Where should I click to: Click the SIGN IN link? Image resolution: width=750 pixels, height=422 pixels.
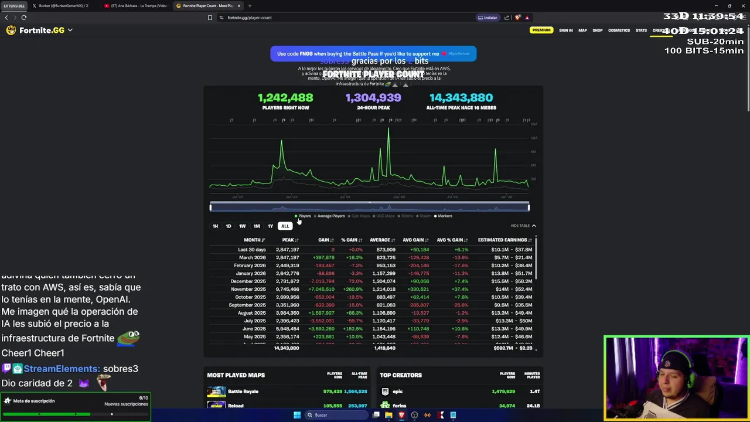(565, 30)
